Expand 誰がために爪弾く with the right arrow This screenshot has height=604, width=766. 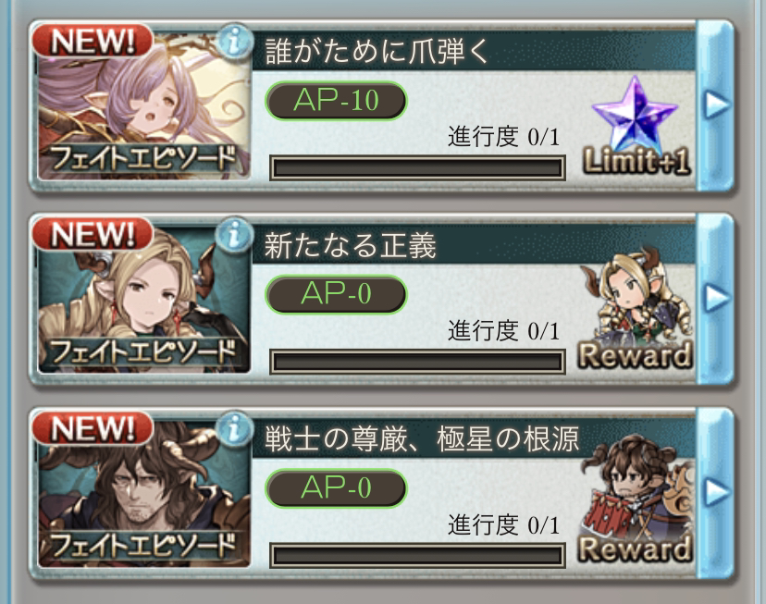[x=716, y=105]
